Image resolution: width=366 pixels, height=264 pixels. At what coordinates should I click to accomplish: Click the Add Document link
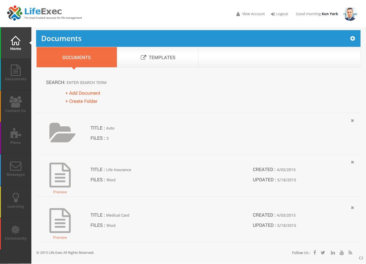83,93
